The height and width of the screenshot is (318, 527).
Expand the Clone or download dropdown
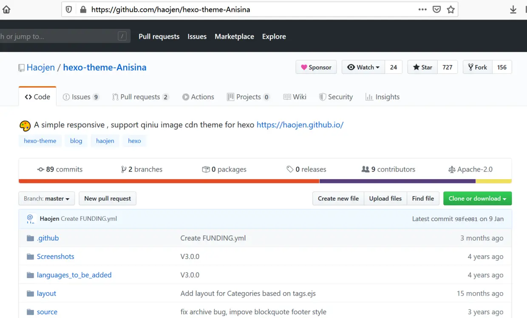coord(477,198)
